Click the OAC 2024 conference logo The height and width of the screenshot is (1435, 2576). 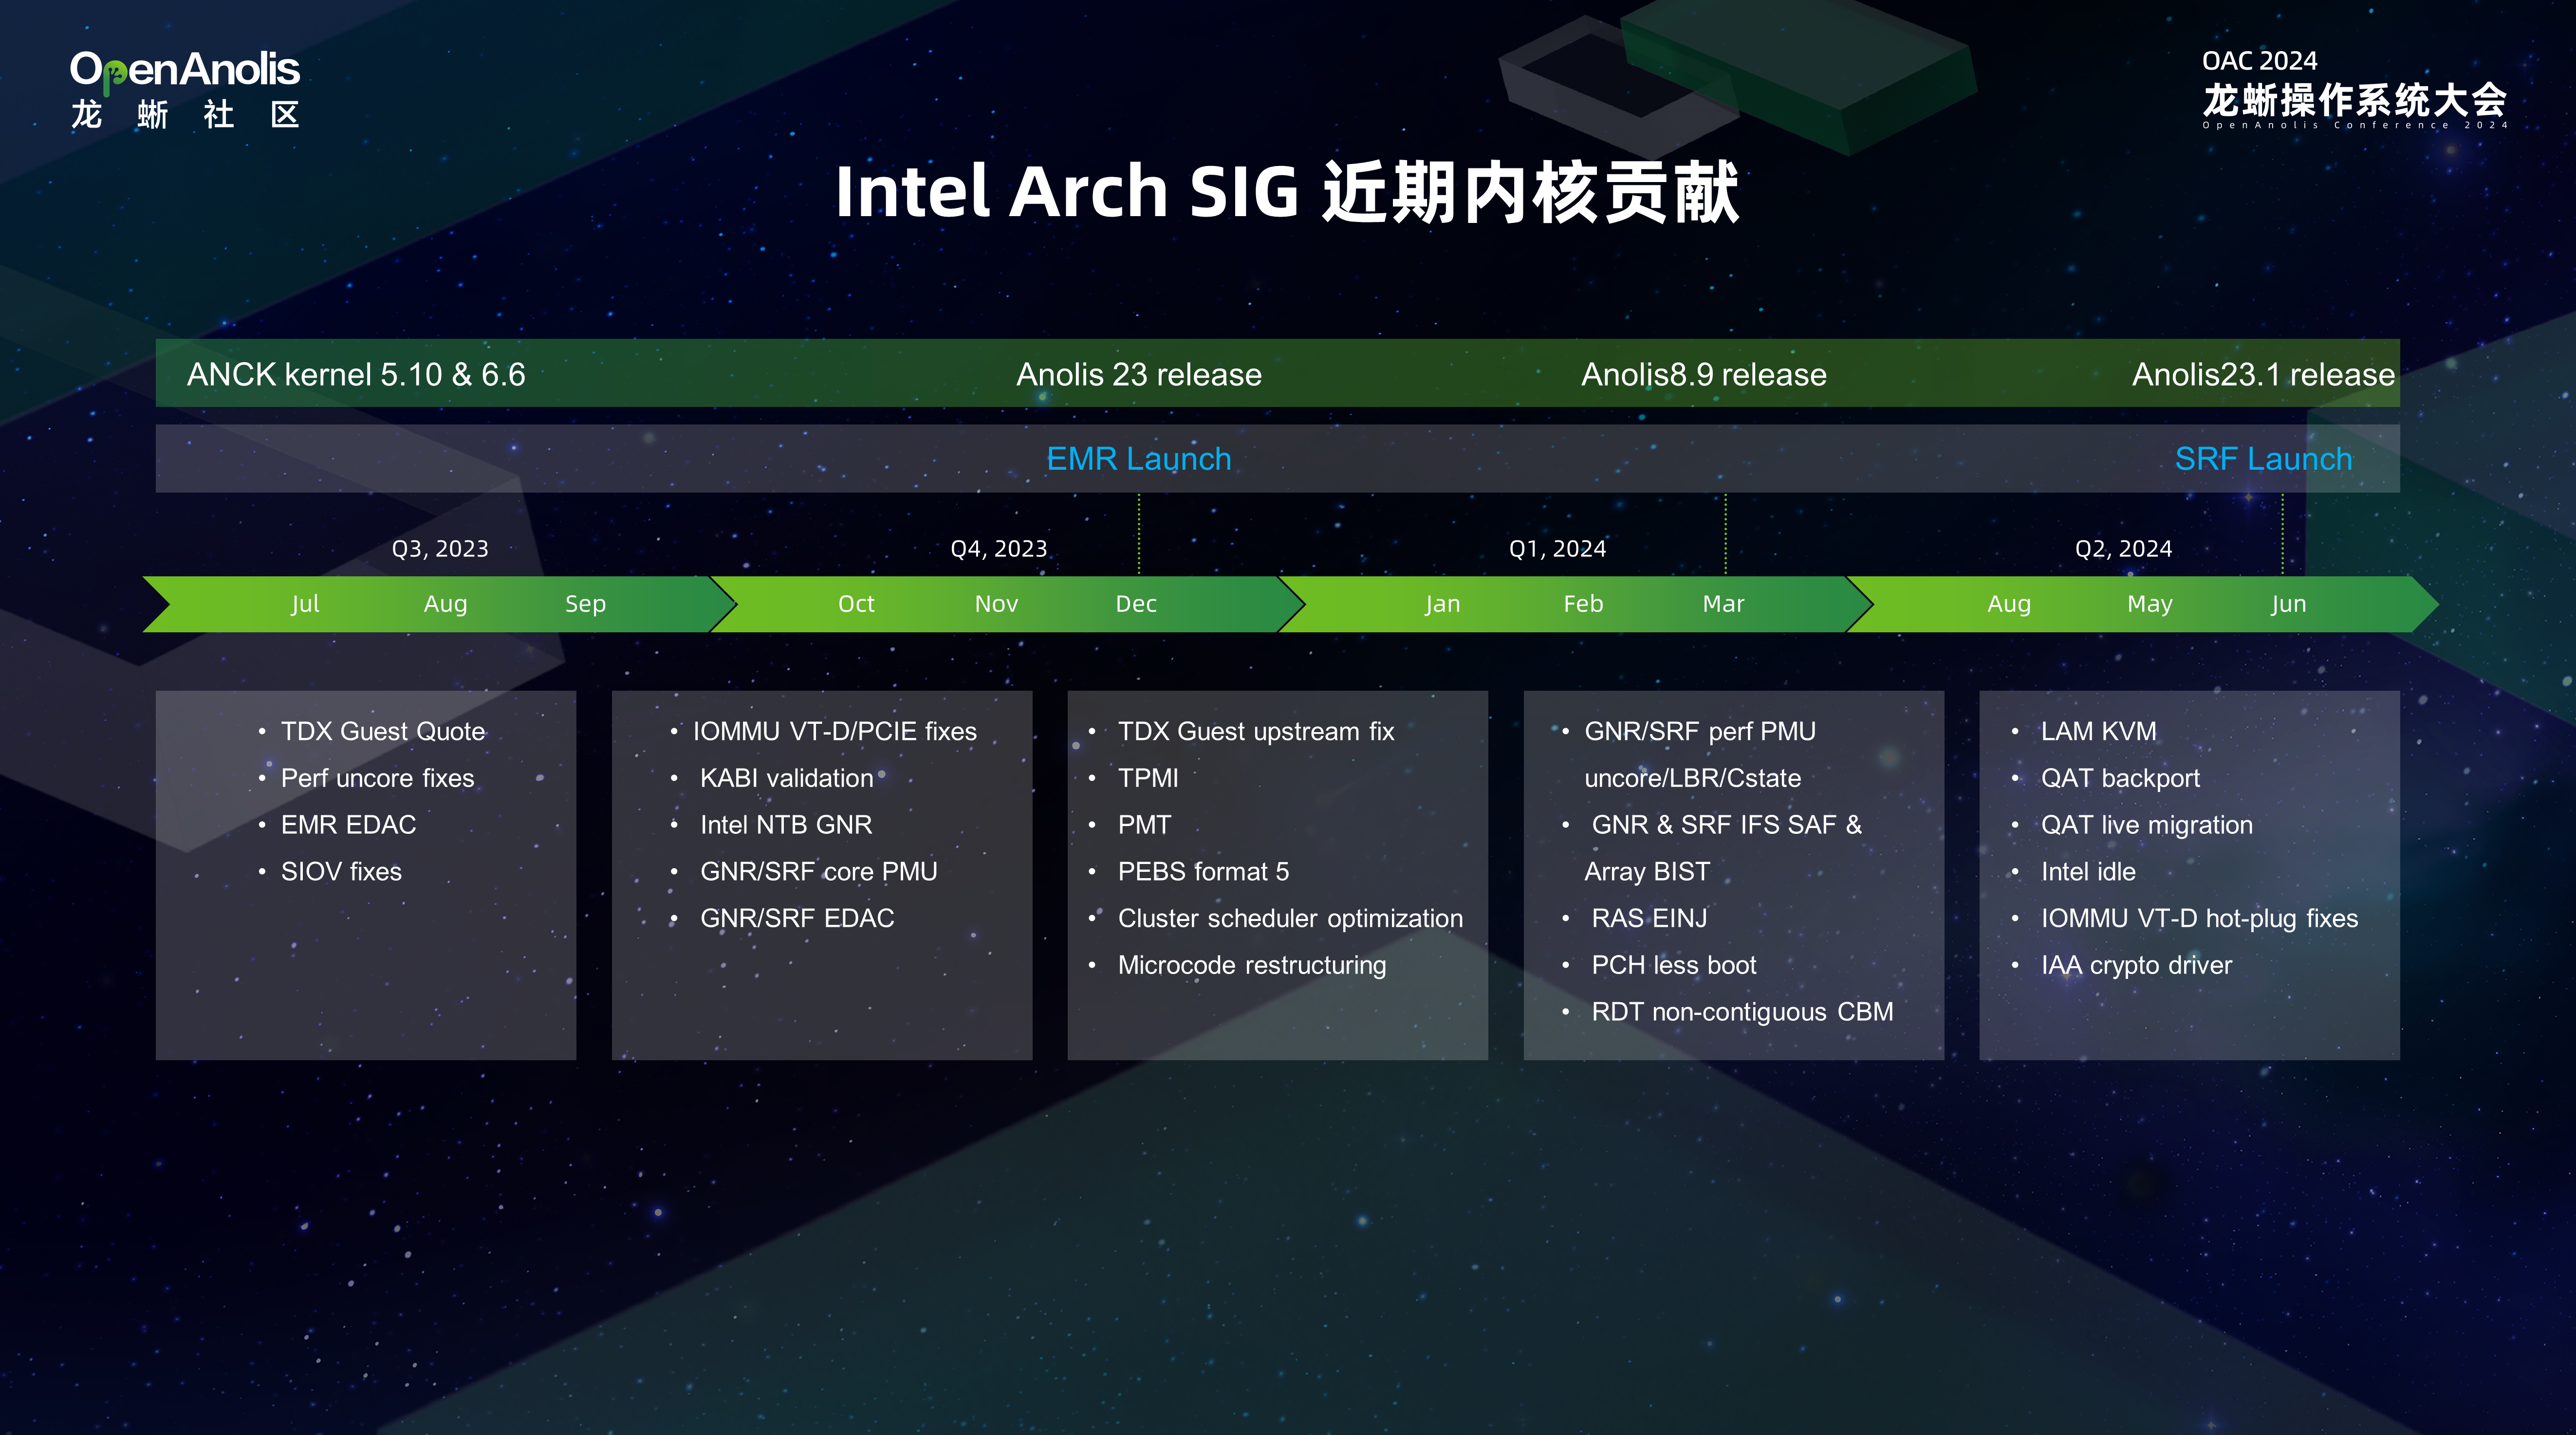(2354, 89)
